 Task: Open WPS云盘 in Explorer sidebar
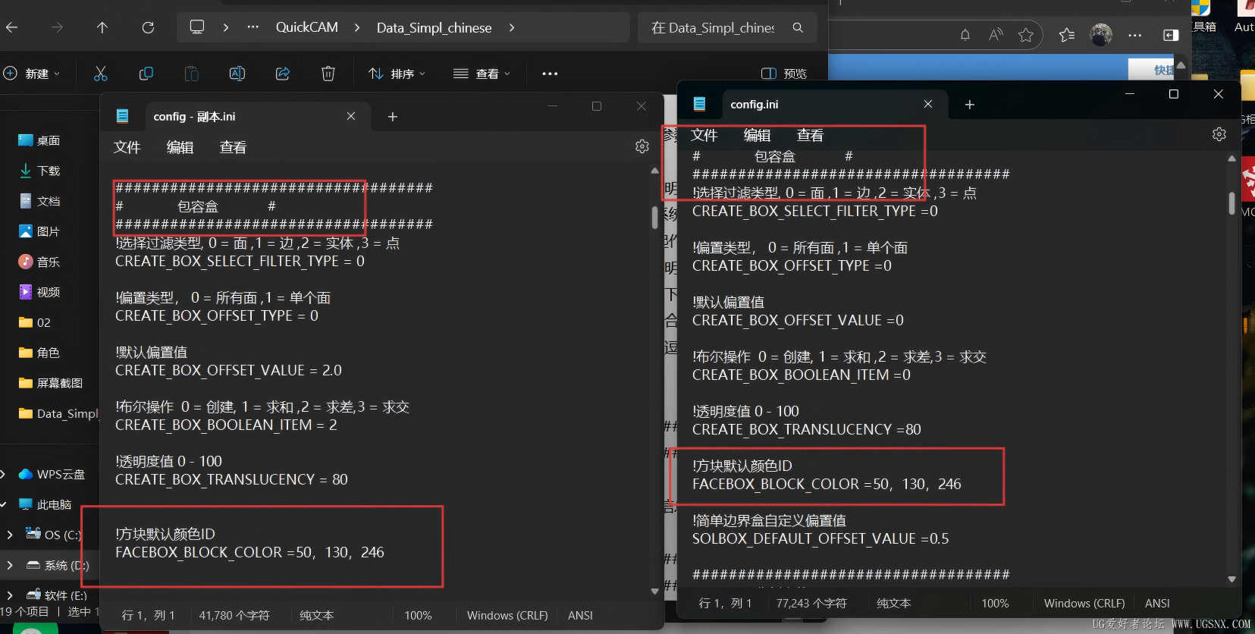(52, 474)
